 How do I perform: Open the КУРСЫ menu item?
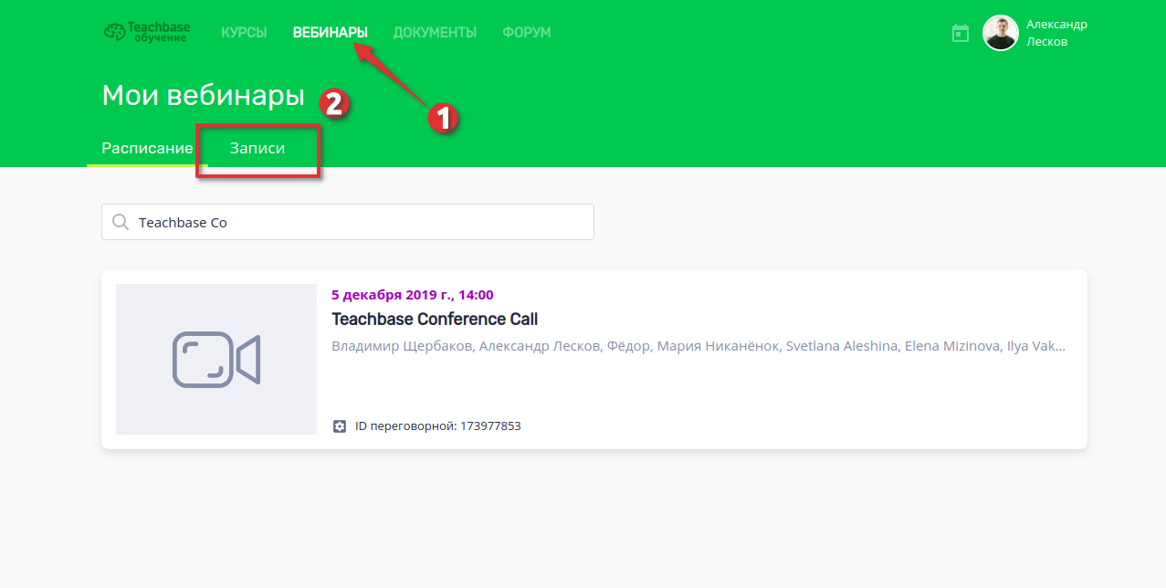(x=244, y=33)
